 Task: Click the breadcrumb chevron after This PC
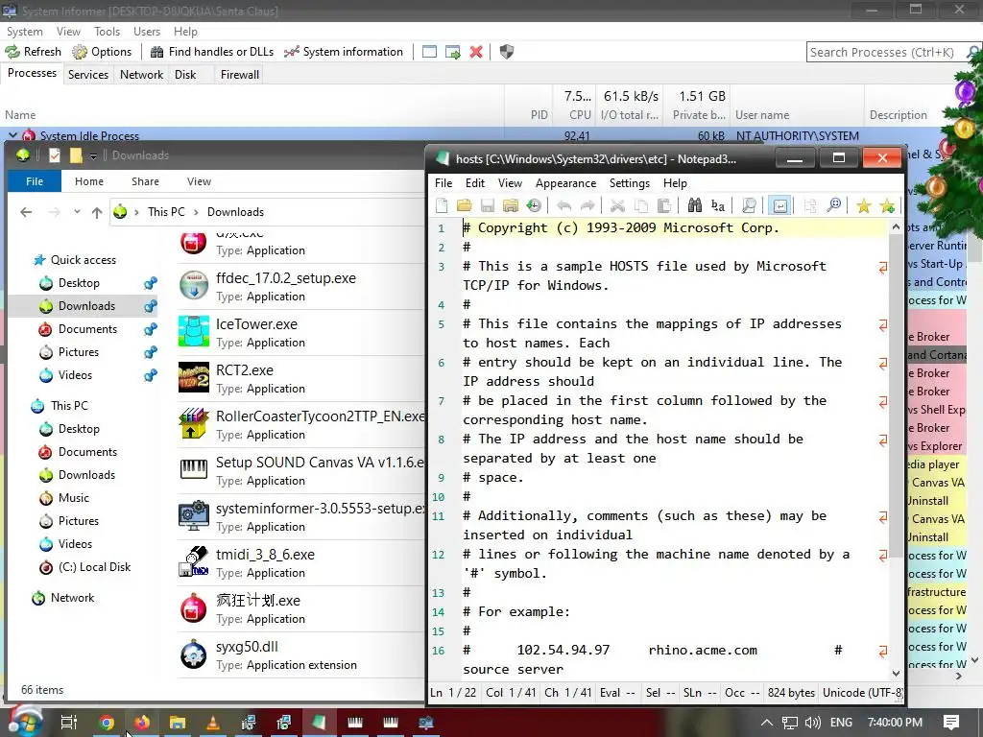click(196, 212)
